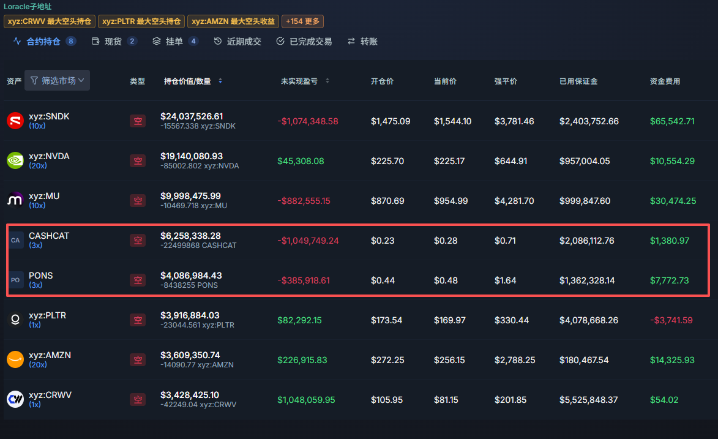Click the (10x) leverage under xyz:SNDK
718x439 pixels.
37,126
